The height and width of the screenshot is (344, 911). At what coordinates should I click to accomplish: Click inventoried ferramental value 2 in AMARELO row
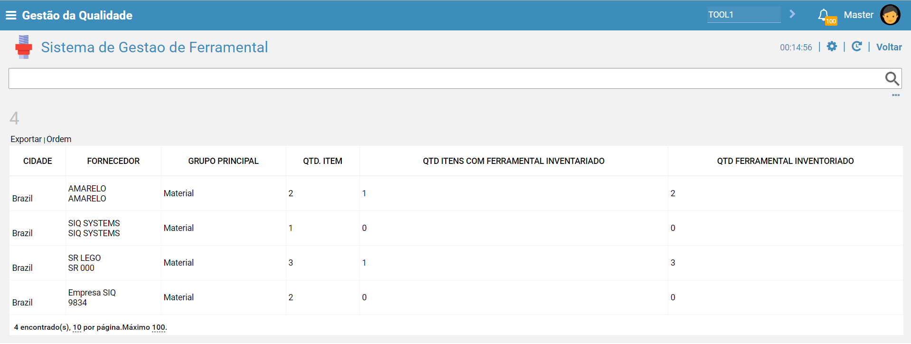(x=673, y=193)
